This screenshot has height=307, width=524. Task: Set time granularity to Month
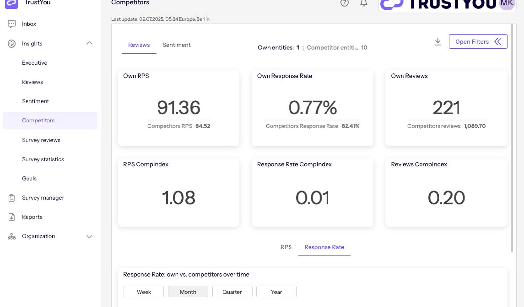coord(188,292)
